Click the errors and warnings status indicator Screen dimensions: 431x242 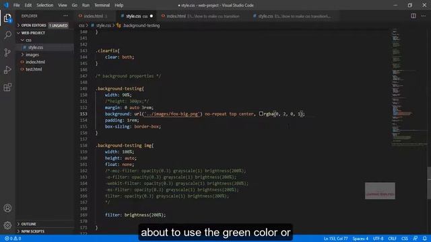click(x=13, y=239)
